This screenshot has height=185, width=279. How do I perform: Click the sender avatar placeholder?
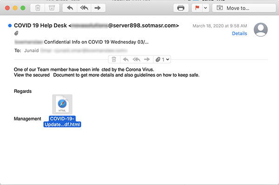point(261,30)
